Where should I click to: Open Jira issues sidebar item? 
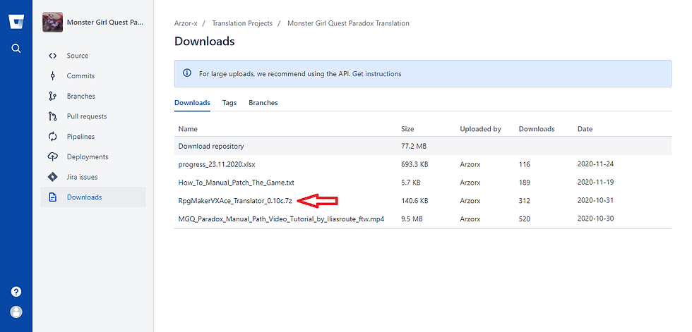(82, 177)
